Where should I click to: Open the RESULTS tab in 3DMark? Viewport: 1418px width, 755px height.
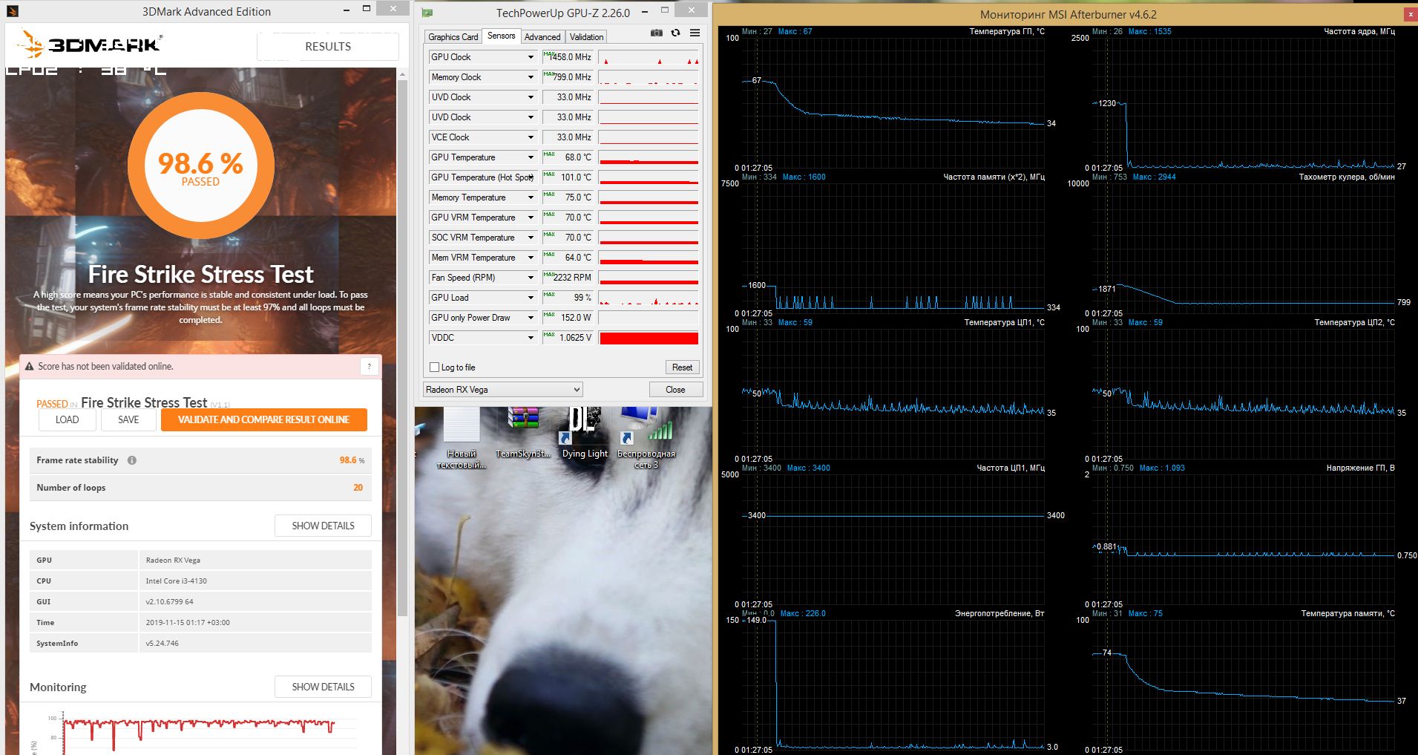328,46
